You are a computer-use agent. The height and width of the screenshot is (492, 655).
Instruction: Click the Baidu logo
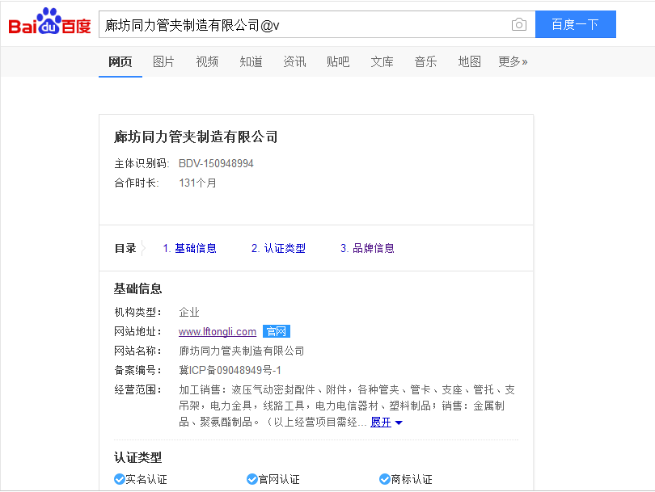49,24
